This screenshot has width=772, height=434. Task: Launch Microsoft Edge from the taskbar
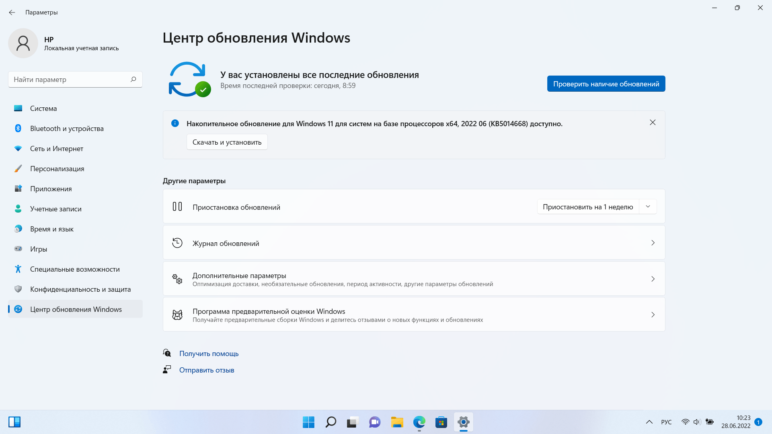pos(419,422)
